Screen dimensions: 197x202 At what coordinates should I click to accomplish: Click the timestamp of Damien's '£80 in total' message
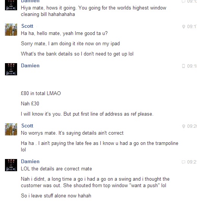pos(192,66)
